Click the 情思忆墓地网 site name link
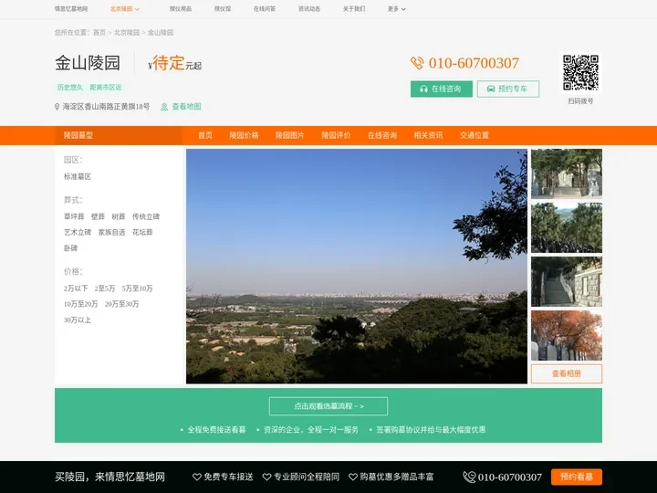657x493 pixels. pyautogui.click(x=71, y=9)
